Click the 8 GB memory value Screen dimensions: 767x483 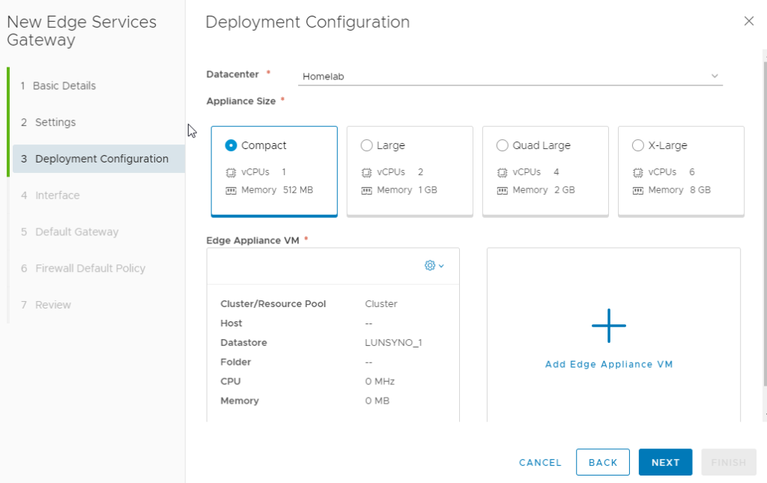[700, 190]
